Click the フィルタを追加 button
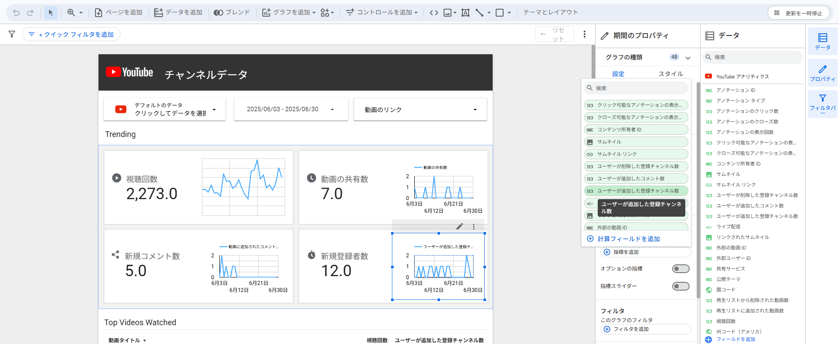The image size is (839, 344). [646, 329]
